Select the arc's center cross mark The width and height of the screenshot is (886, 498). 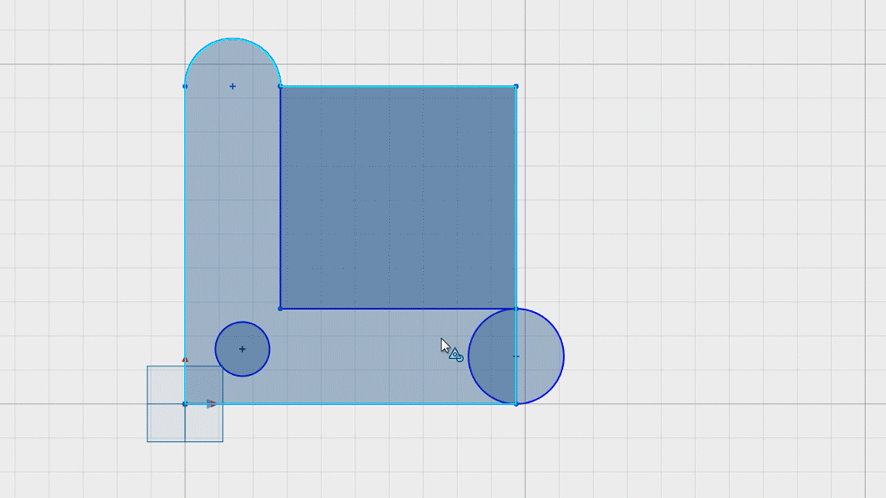[x=232, y=86]
